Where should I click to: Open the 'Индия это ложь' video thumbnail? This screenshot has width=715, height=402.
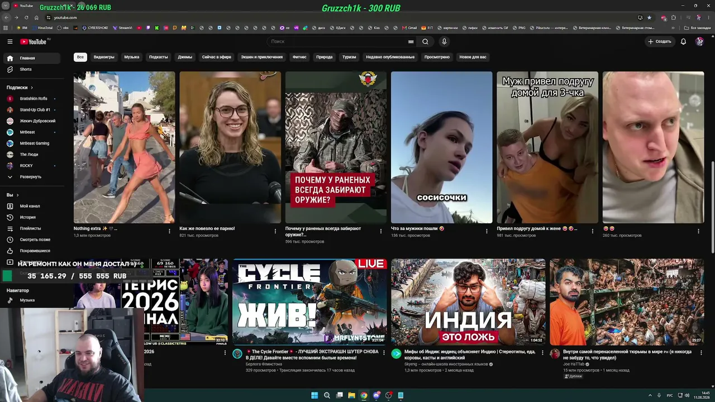pos(468,302)
